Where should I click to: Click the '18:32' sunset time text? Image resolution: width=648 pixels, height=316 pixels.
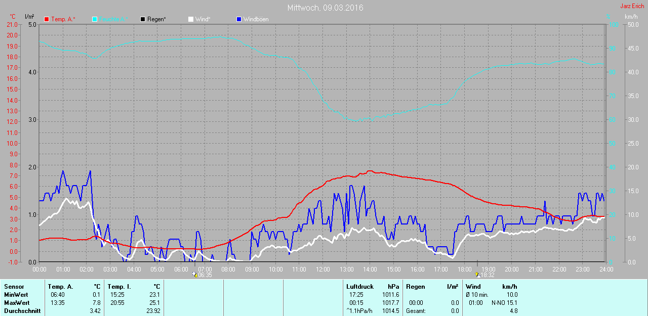(488, 276)
